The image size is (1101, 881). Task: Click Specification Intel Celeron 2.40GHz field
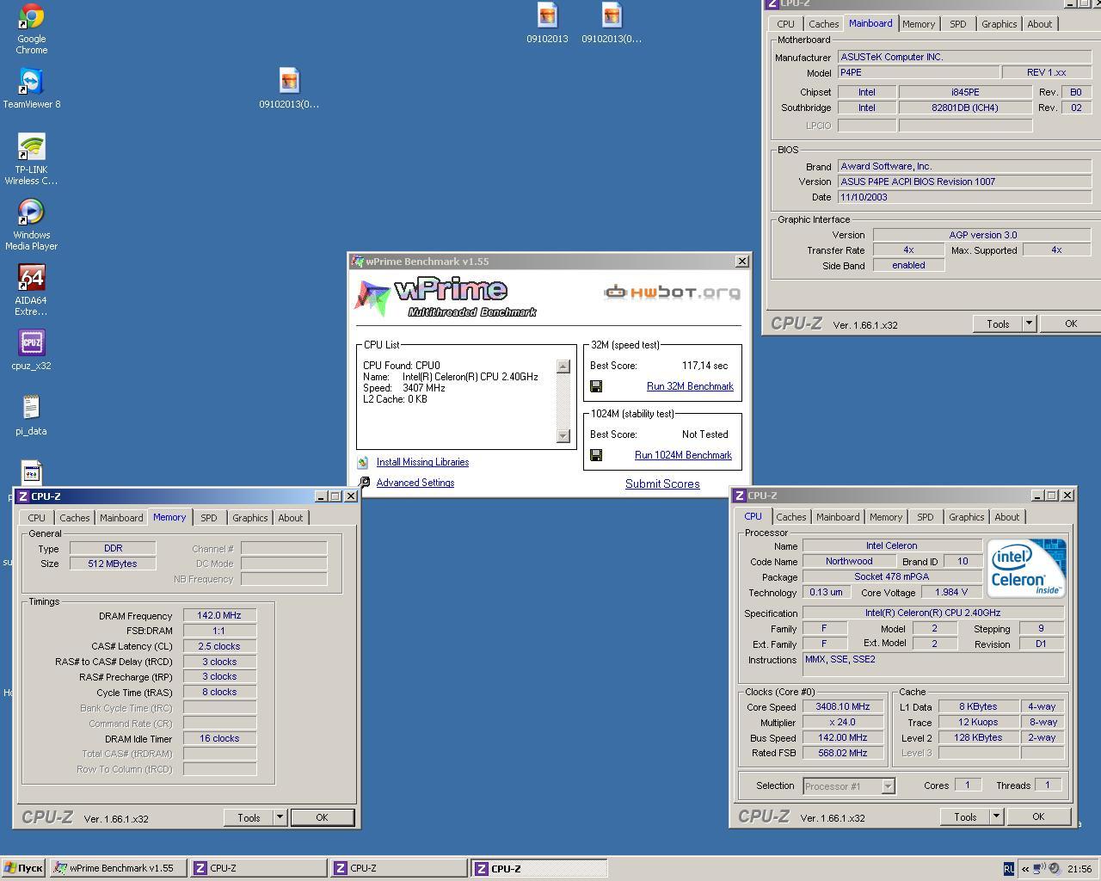[933, 613]
